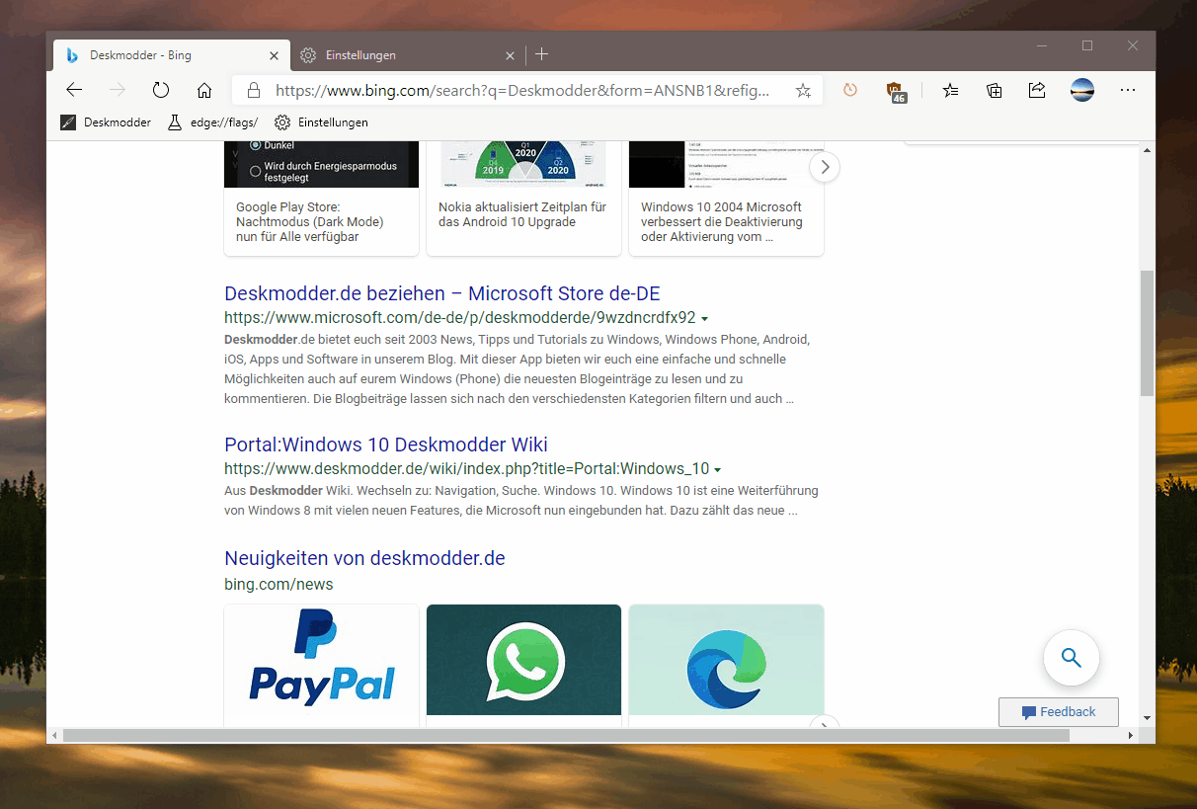Open the Windows 10 2004 Microsoft article

tap(722, 222)
